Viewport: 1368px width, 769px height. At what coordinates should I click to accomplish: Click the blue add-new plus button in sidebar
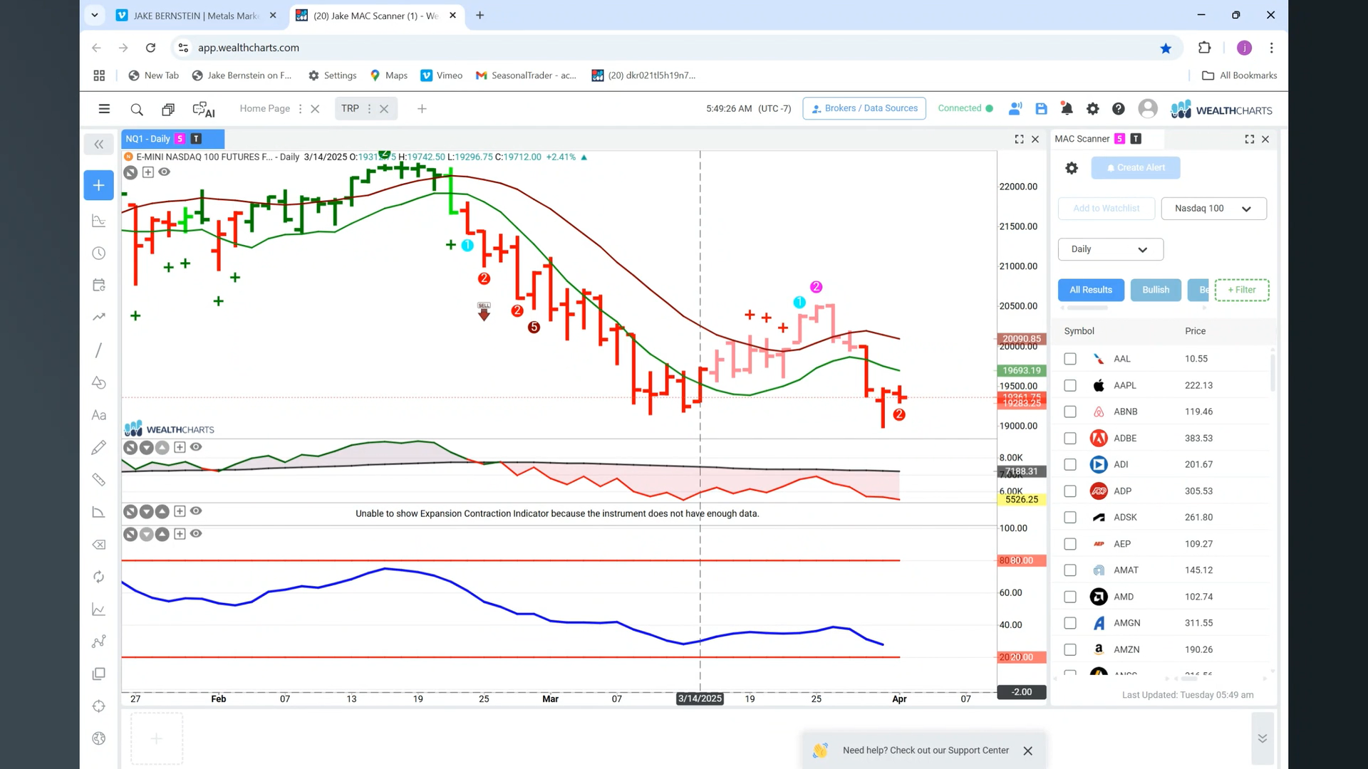(x=98, y=185)
